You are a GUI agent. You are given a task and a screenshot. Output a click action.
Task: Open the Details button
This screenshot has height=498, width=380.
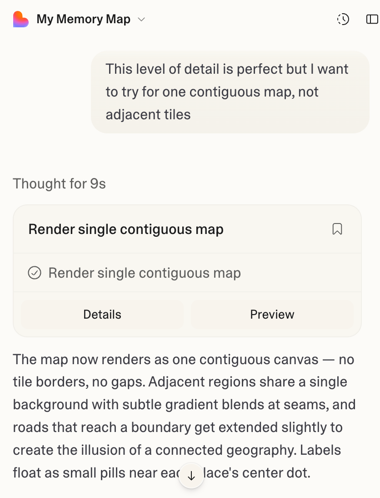pos(102,315)
